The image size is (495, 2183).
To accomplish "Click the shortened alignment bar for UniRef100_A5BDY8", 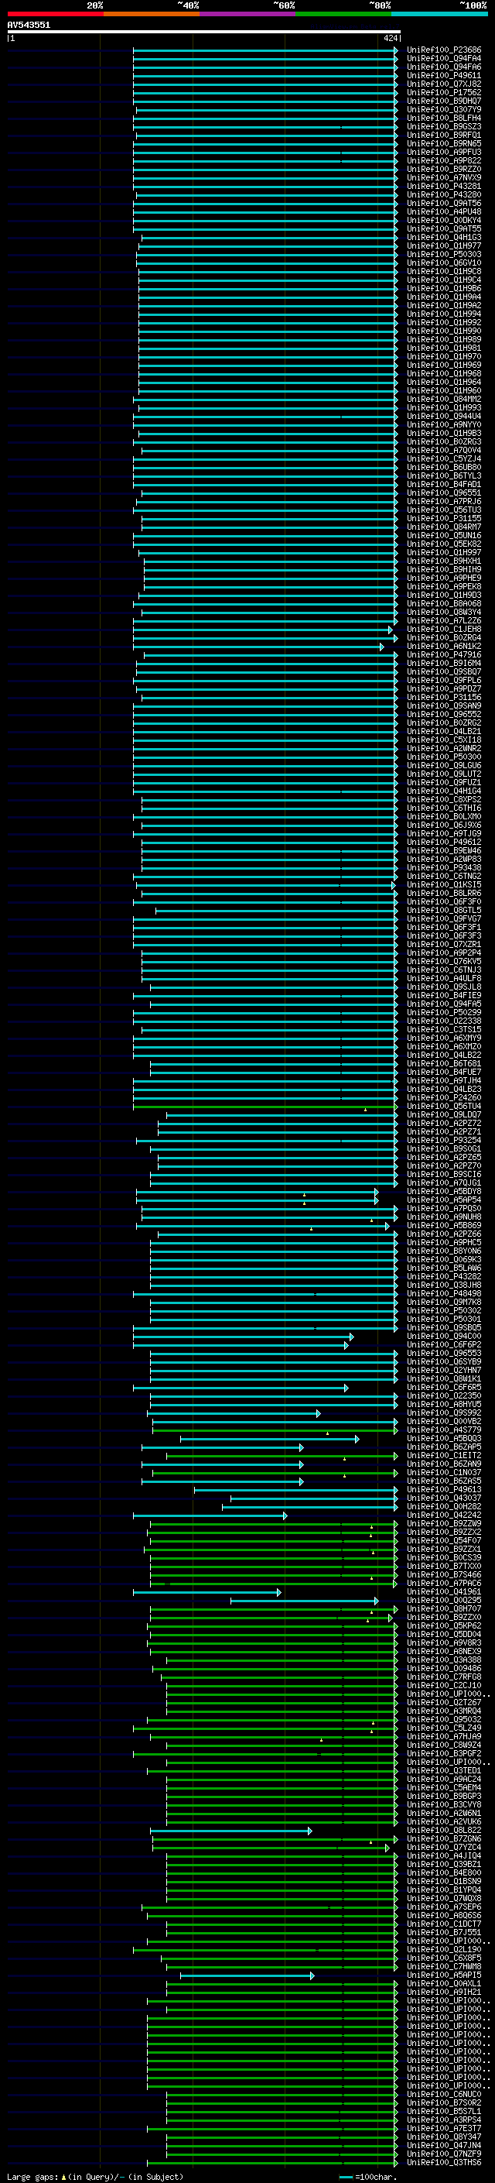I will coord(258,1192).
